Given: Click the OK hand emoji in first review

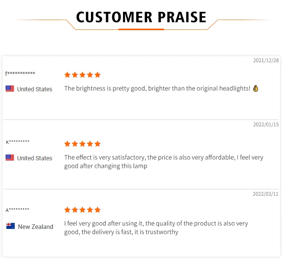Looking at the screenshot, I should click(255, 88).
